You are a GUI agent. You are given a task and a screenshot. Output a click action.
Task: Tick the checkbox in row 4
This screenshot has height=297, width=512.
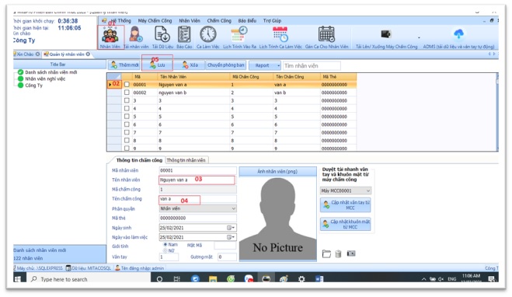click(x=127, y=108)
